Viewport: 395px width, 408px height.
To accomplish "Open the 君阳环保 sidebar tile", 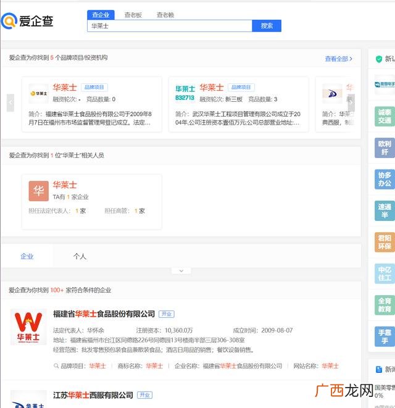I will (x=385, y=242).
